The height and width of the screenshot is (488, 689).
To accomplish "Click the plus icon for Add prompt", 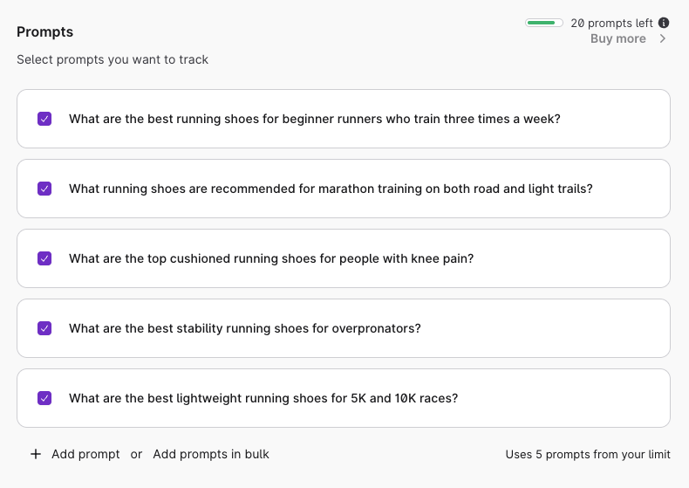I will (36, 454).
